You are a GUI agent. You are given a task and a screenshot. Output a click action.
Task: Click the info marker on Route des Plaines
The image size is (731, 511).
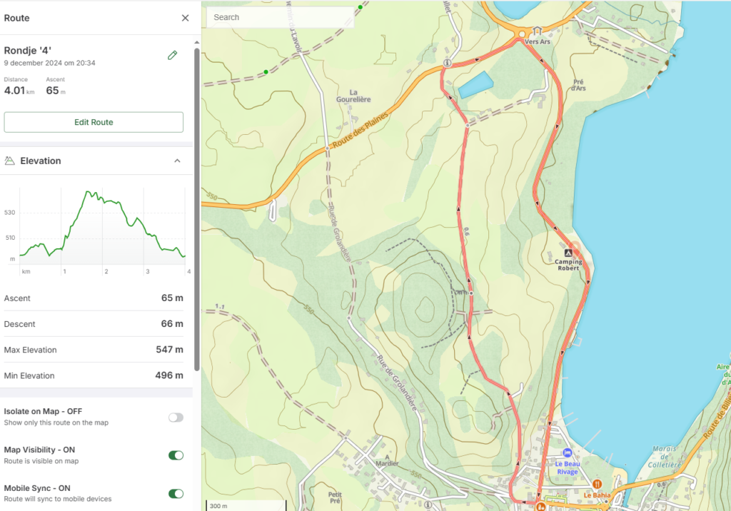[x=447, y=63]
